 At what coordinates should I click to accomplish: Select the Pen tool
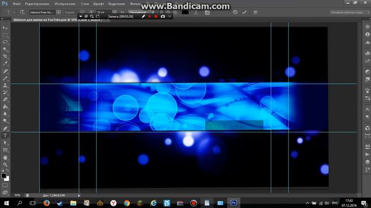(x=5, y=128)
